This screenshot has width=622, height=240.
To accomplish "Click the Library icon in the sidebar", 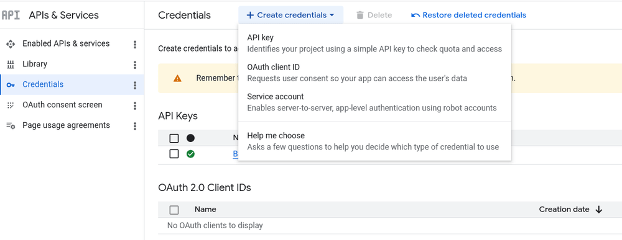I will coord(11,64).
